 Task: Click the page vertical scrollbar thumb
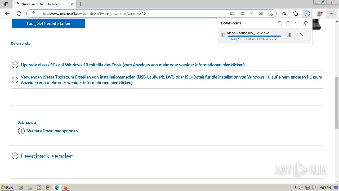[337, 103]
